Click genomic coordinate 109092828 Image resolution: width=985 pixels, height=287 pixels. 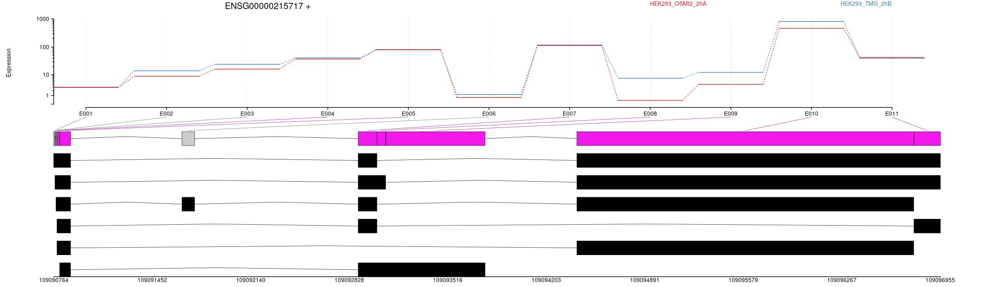(x=349, y=280)
